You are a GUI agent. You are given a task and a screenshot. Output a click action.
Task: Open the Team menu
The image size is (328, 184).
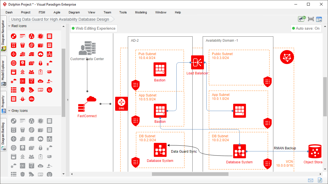point(107,12)
